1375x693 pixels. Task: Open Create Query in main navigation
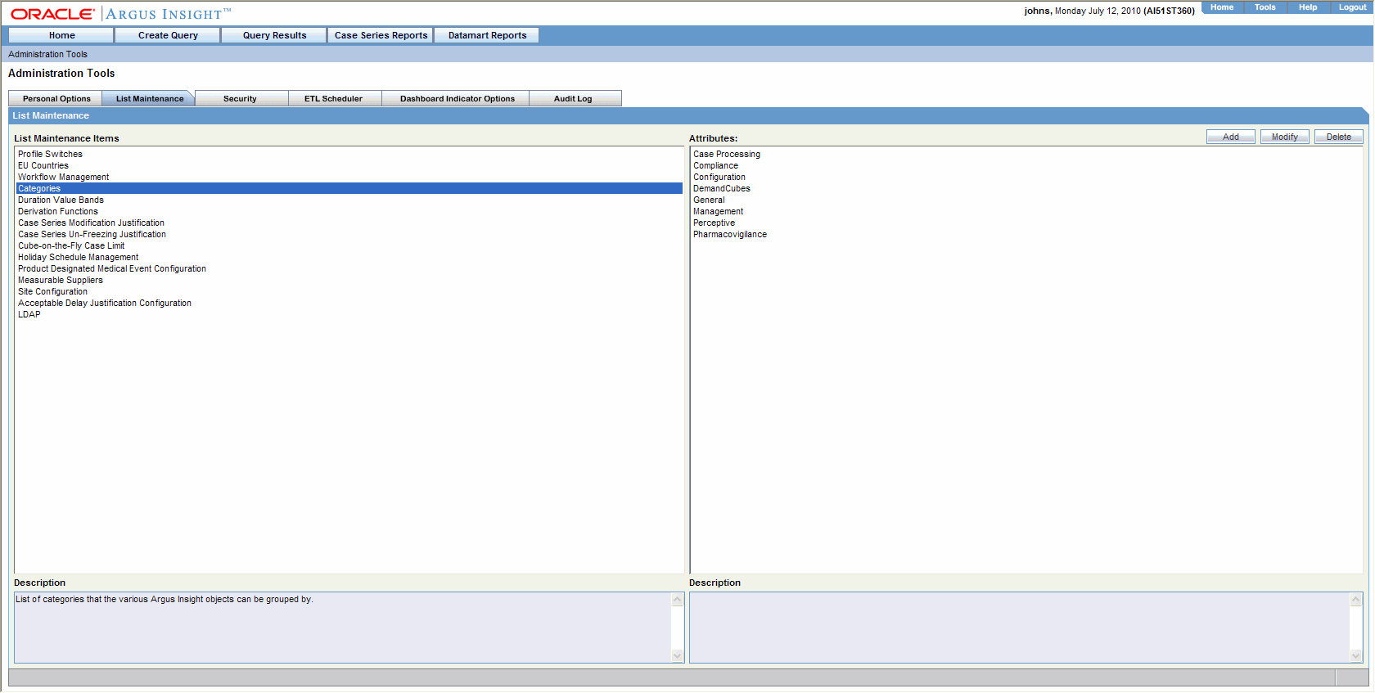tap(168, 35)
